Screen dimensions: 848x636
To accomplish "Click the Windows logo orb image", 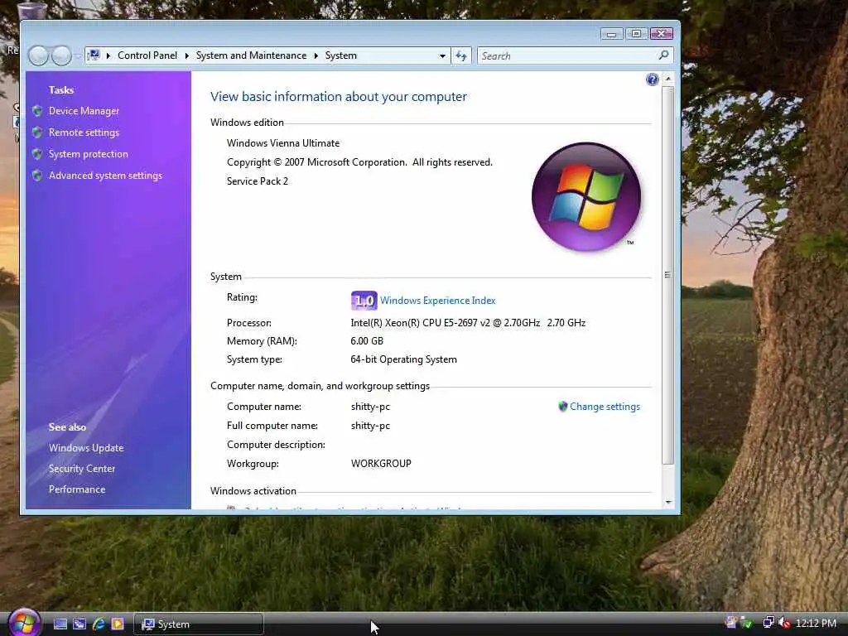I will 586,197.
